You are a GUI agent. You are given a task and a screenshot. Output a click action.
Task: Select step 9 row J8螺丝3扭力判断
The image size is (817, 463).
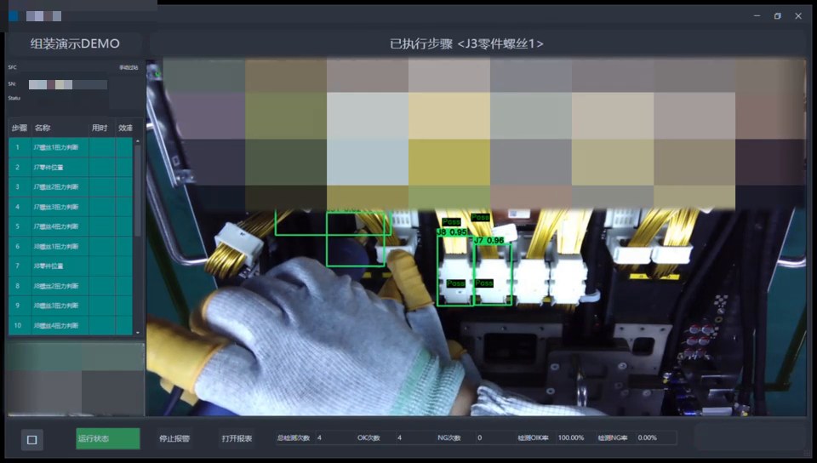coord(71,306)
